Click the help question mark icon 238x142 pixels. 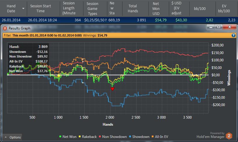(x=233, y=35)
